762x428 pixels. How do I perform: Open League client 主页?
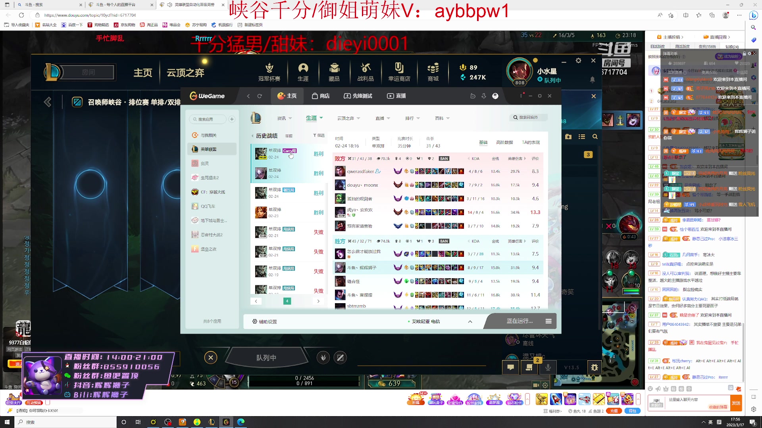coord(143,73)
